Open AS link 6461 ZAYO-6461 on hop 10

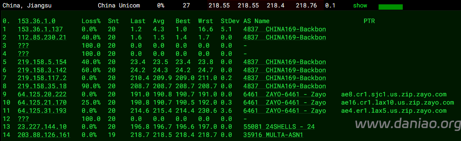(285, 103)
